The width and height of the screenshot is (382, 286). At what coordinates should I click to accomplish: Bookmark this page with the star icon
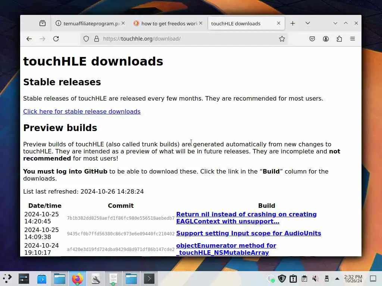(282, 39)
